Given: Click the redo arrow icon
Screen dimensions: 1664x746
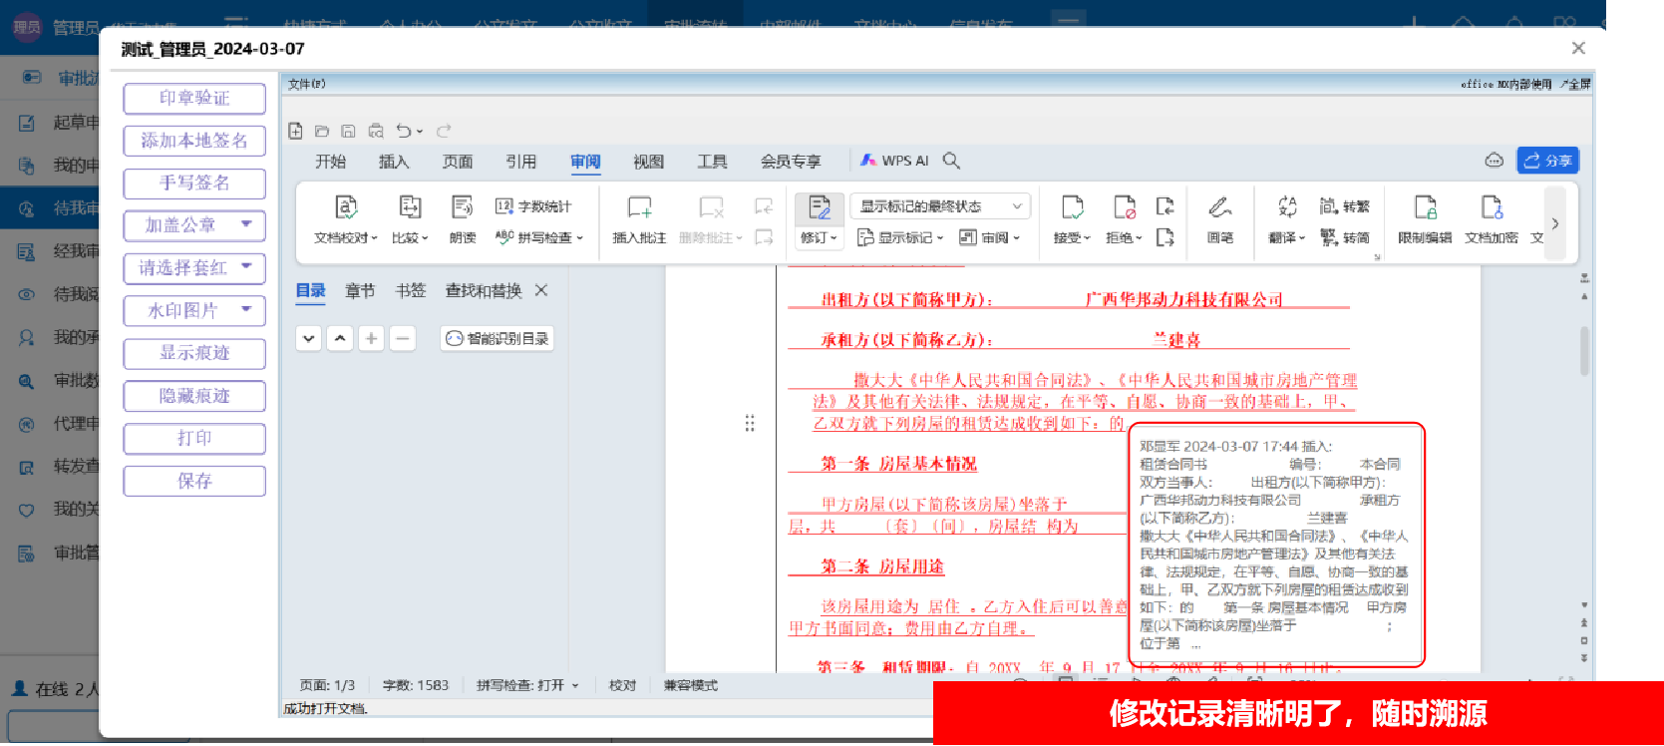Looking at the screenshot, I should pyautogui.click(x=444, y=131).
